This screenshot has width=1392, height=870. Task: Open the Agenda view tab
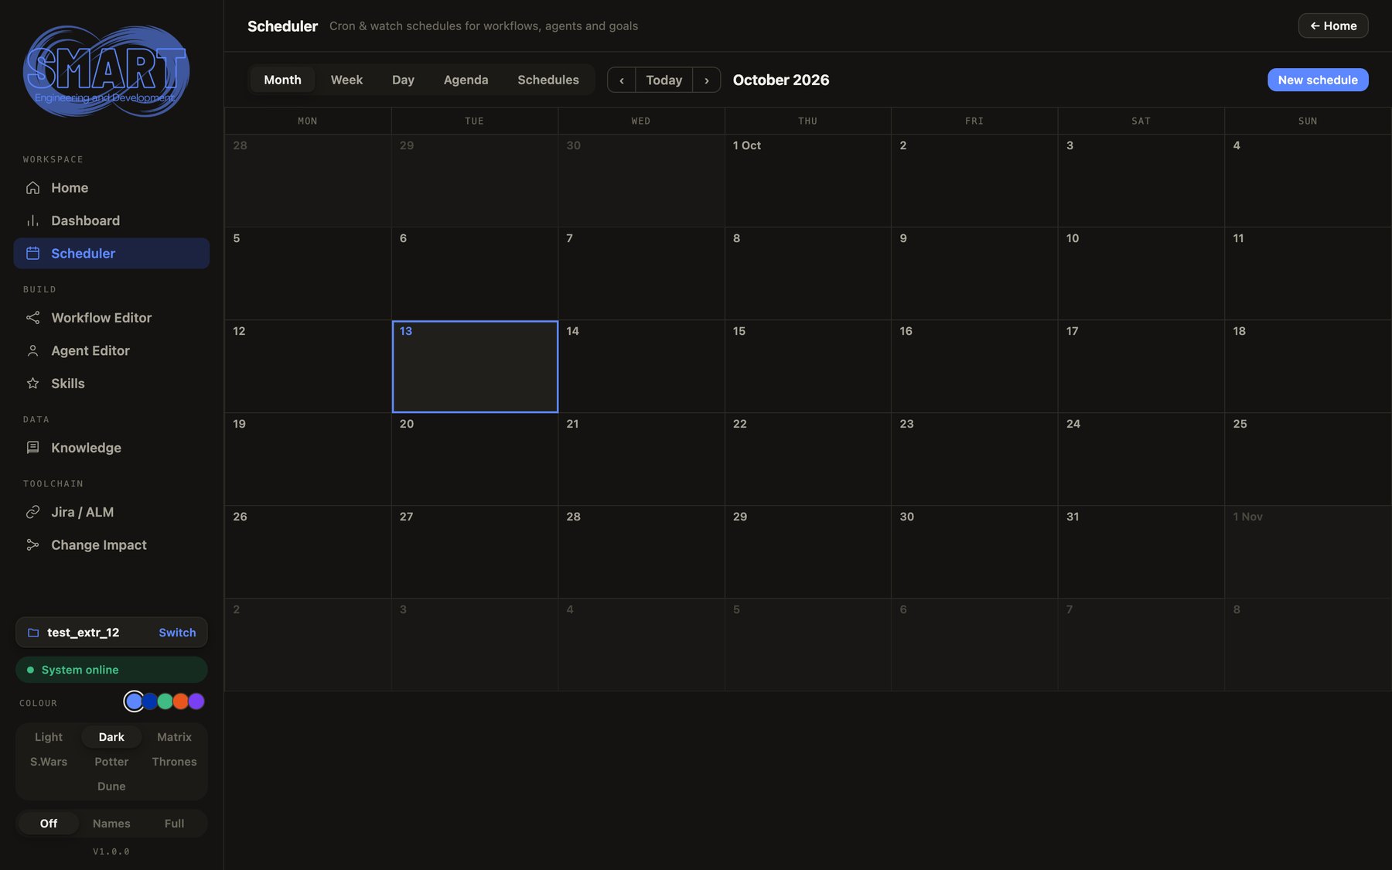(x=466, y=80)
